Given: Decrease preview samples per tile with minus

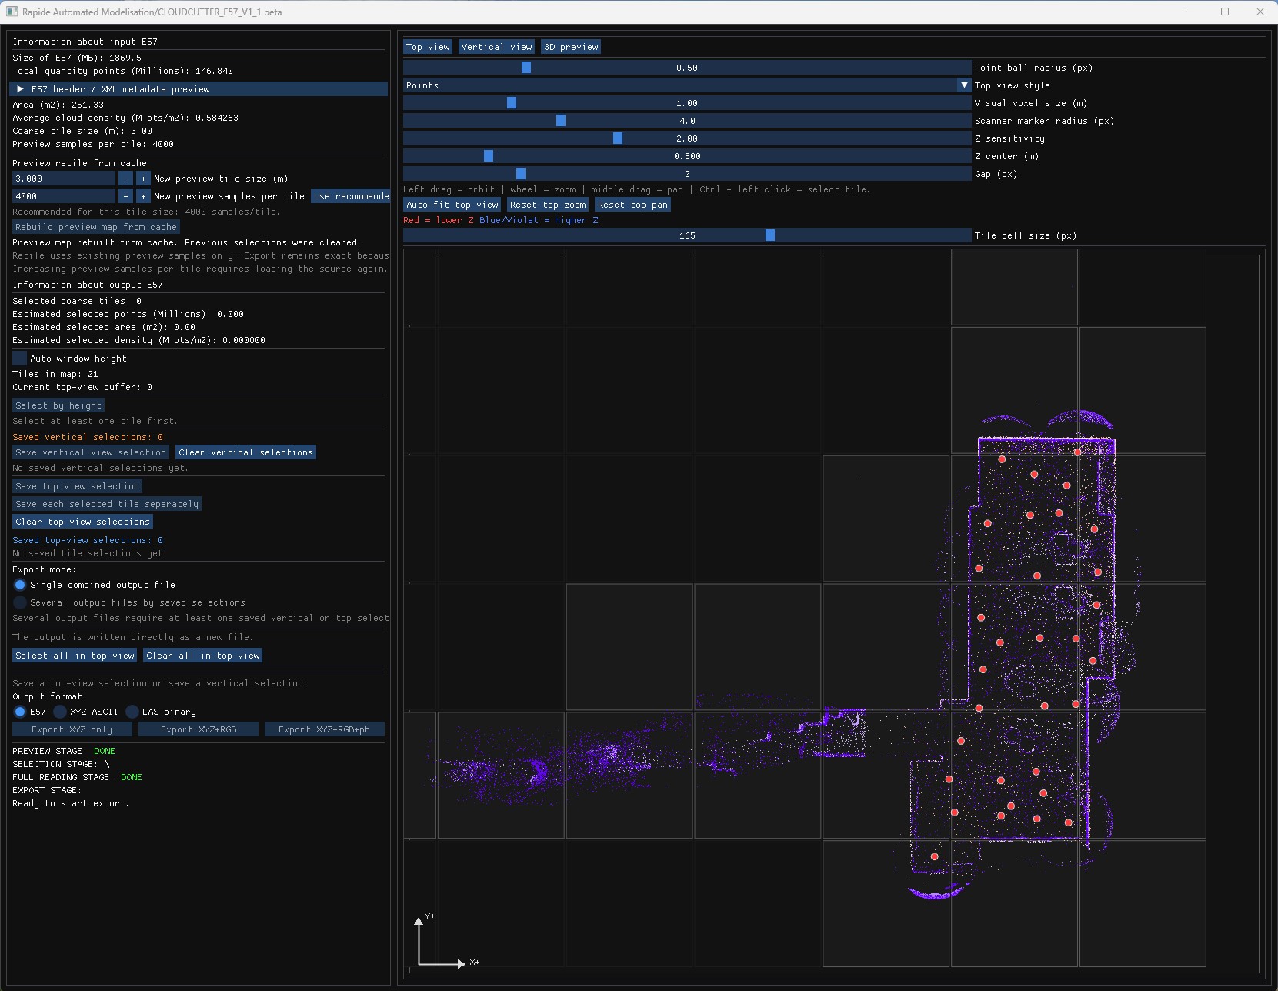Looking at the screenshot, I should (126, 196).
